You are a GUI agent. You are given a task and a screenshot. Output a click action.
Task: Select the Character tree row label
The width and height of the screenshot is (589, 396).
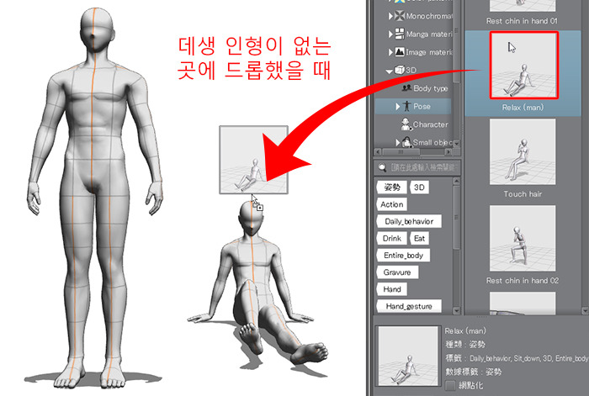(x=431, y=124)
